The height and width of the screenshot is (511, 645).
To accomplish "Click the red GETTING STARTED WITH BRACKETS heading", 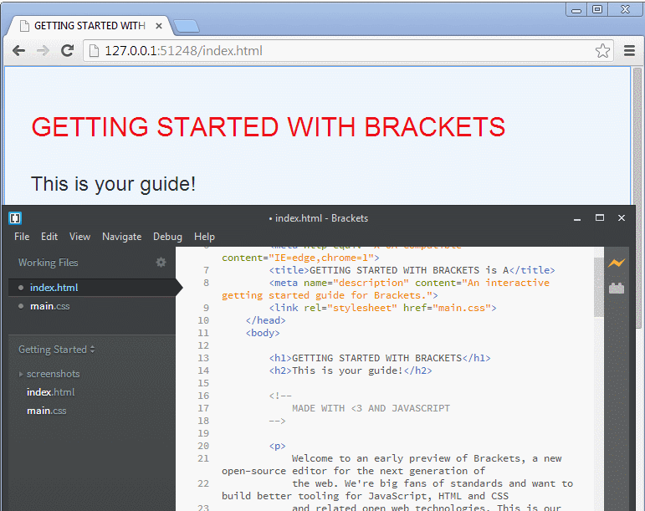I will [269, 126].
